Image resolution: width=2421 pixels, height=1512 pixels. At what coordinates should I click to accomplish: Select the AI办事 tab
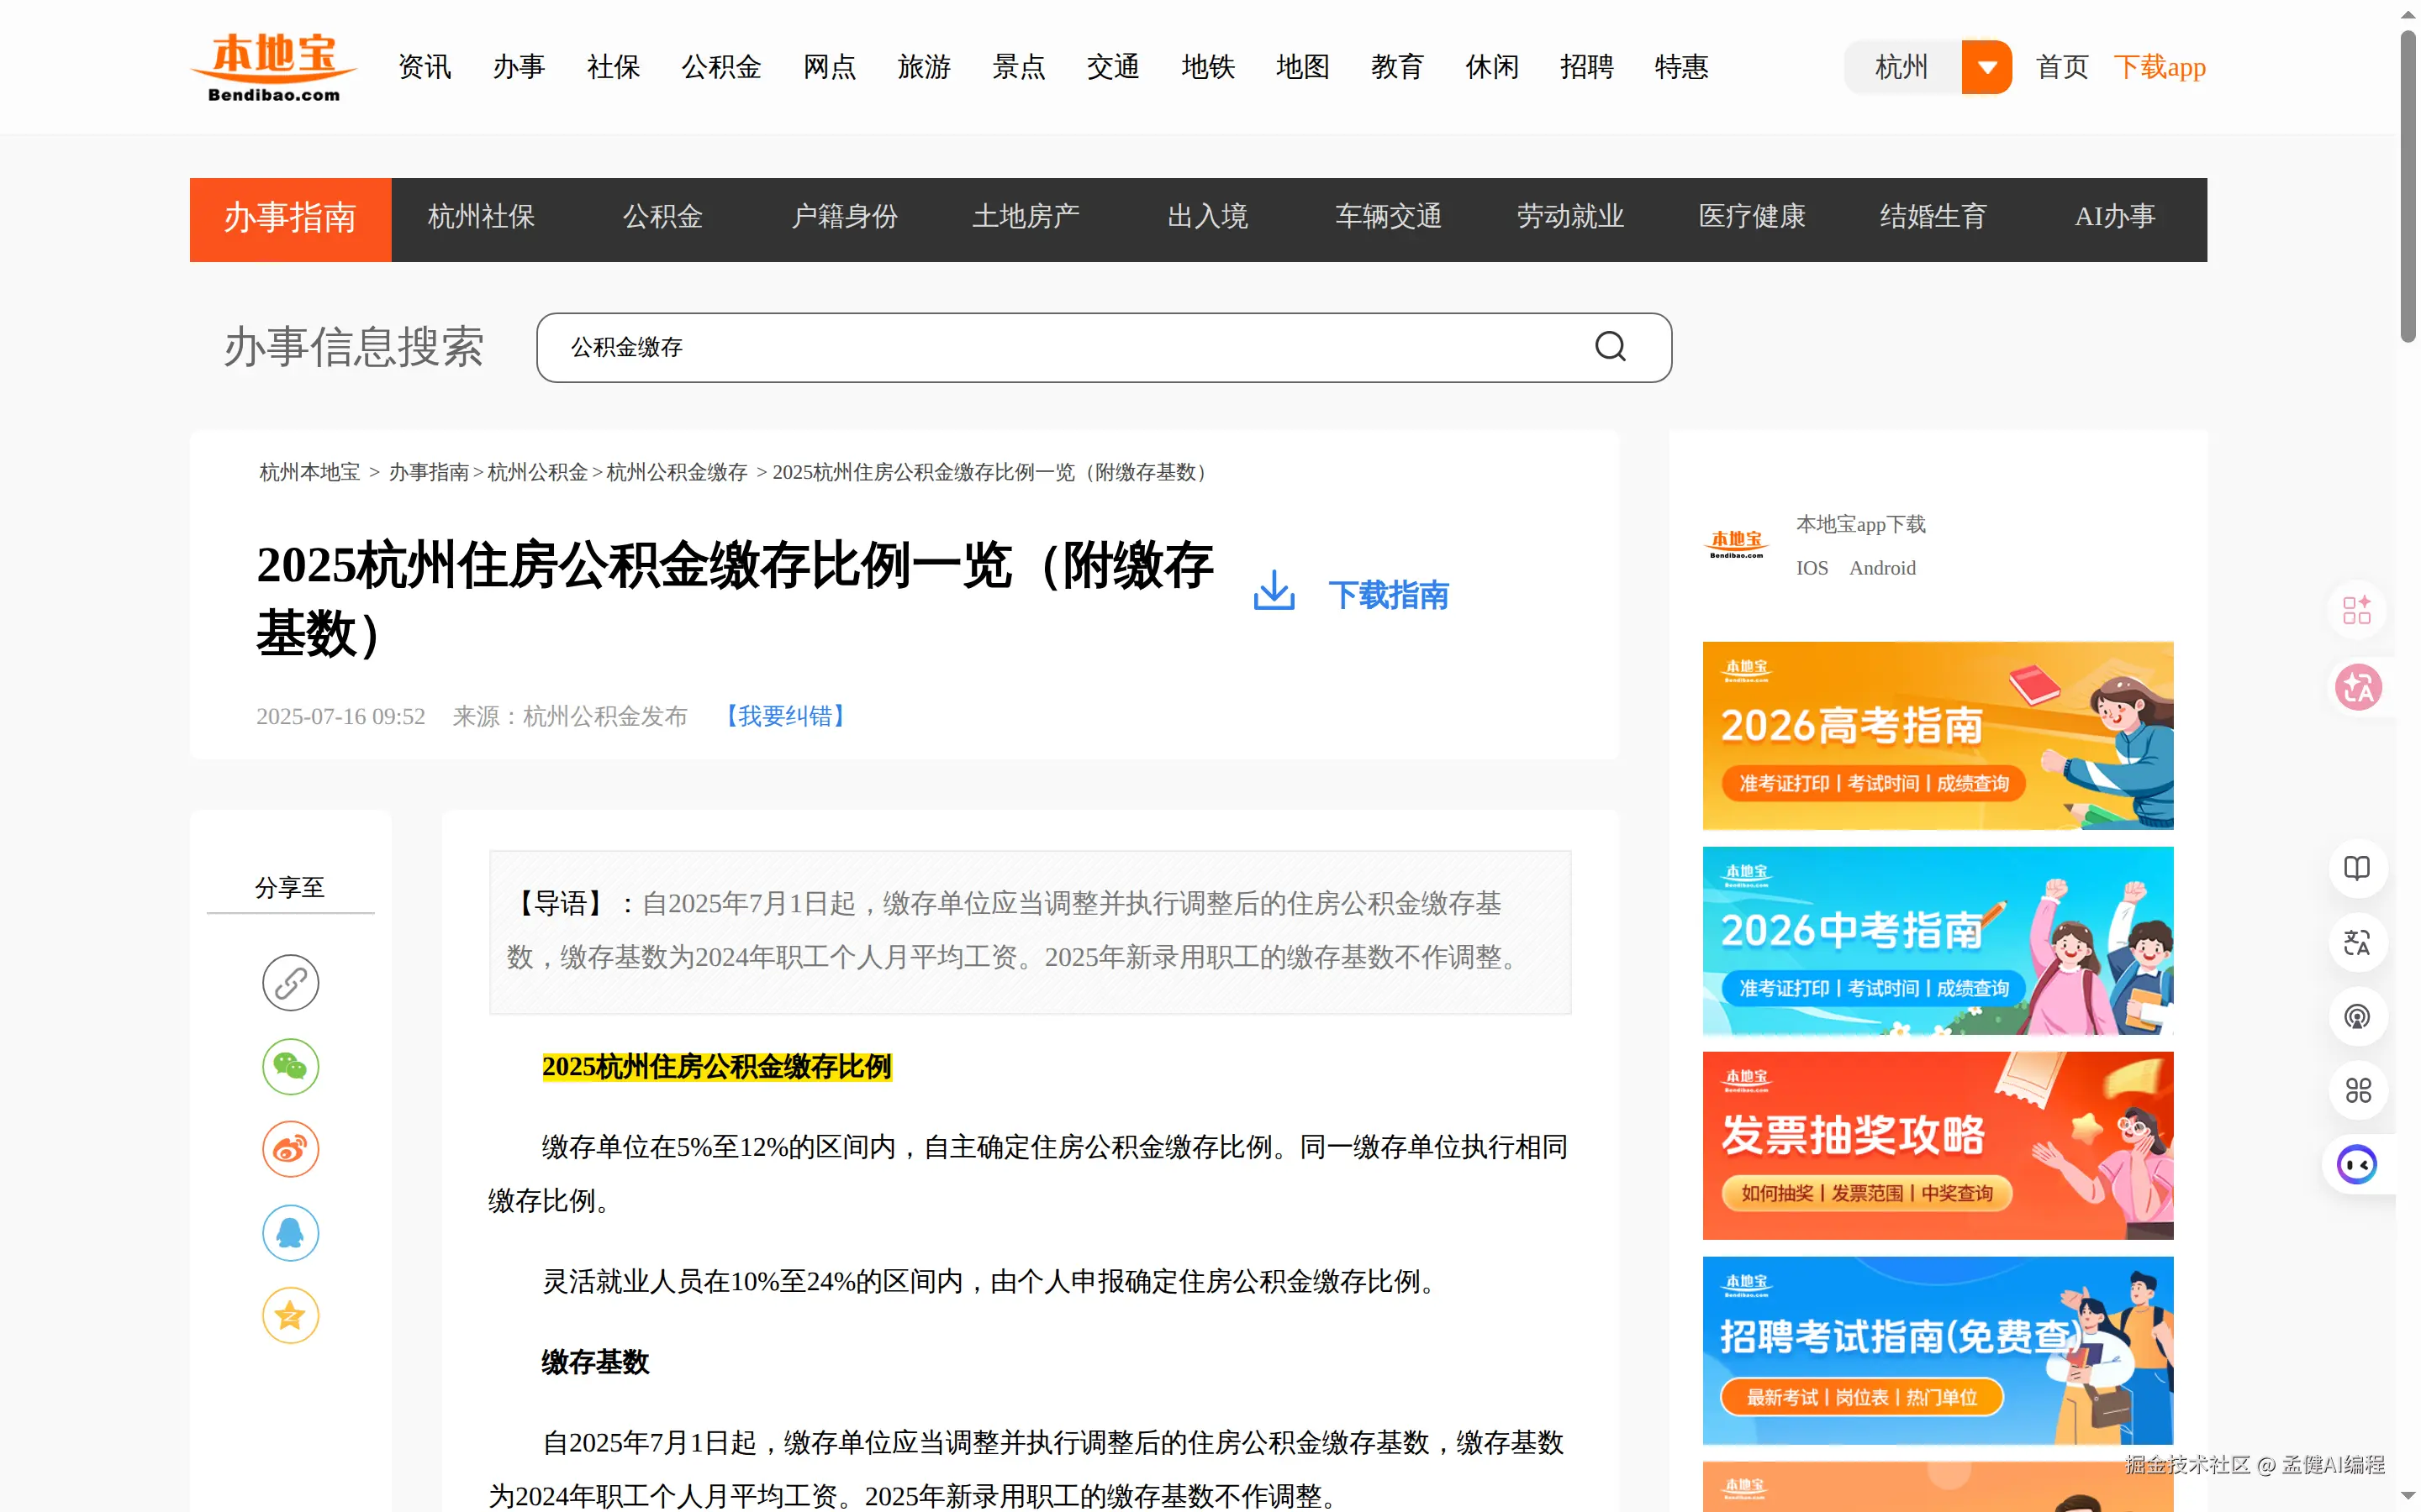coord(2115,217)
